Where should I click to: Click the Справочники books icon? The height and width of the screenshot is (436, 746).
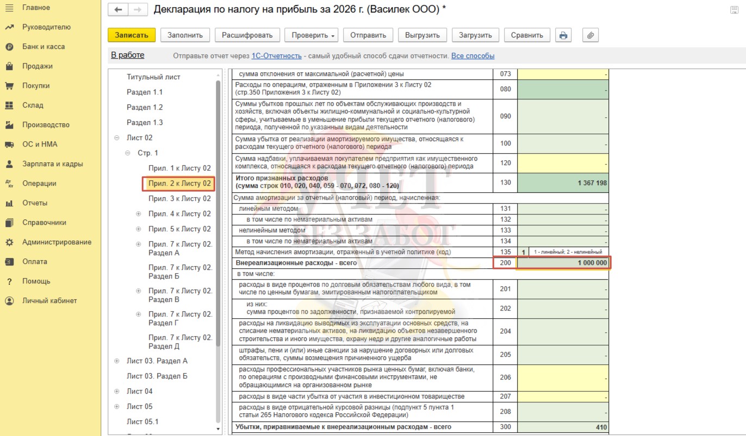coord(9,223)
